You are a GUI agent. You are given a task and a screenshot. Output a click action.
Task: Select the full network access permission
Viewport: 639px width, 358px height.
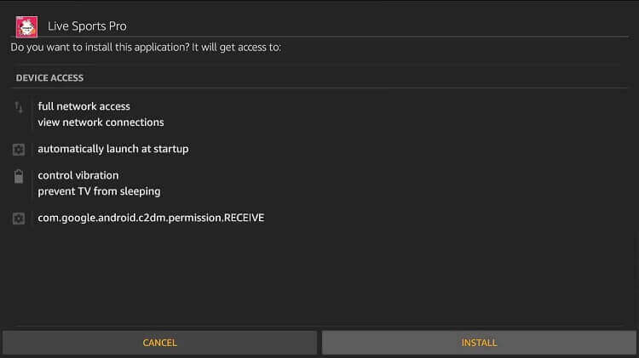coord(84,106)
